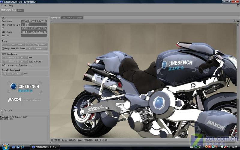Screen dimensions: 240x150
Task: Click the Tester name field
Action: tap(34, 35)
